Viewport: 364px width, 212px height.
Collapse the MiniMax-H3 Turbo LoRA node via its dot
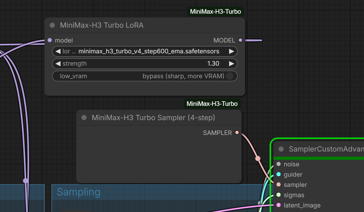coord(52,25)
